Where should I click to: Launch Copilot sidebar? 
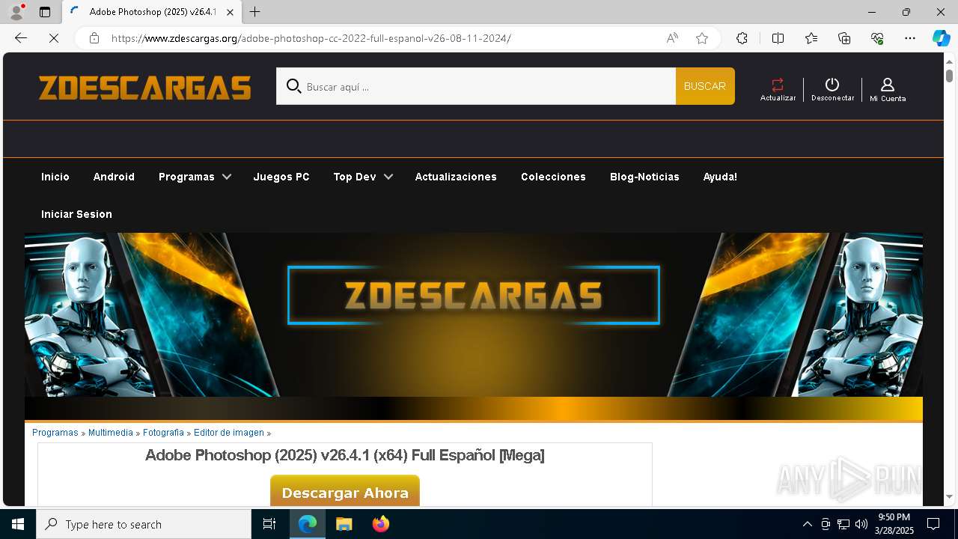point(941,38)
